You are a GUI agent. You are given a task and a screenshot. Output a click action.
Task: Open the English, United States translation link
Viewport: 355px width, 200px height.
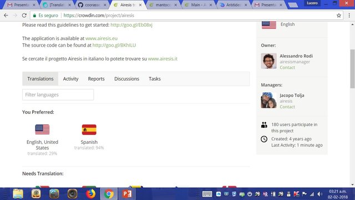[x=42, y=145]
